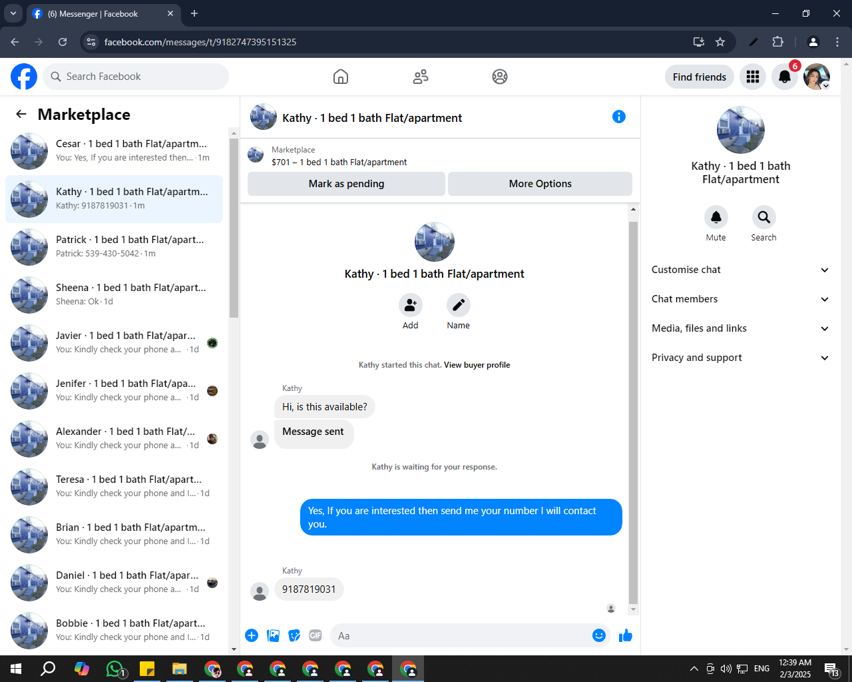The width and height of the screenshot is (852, 682).
Task: Open the WhatsApp taskbar icon
Action: (114, 669)
